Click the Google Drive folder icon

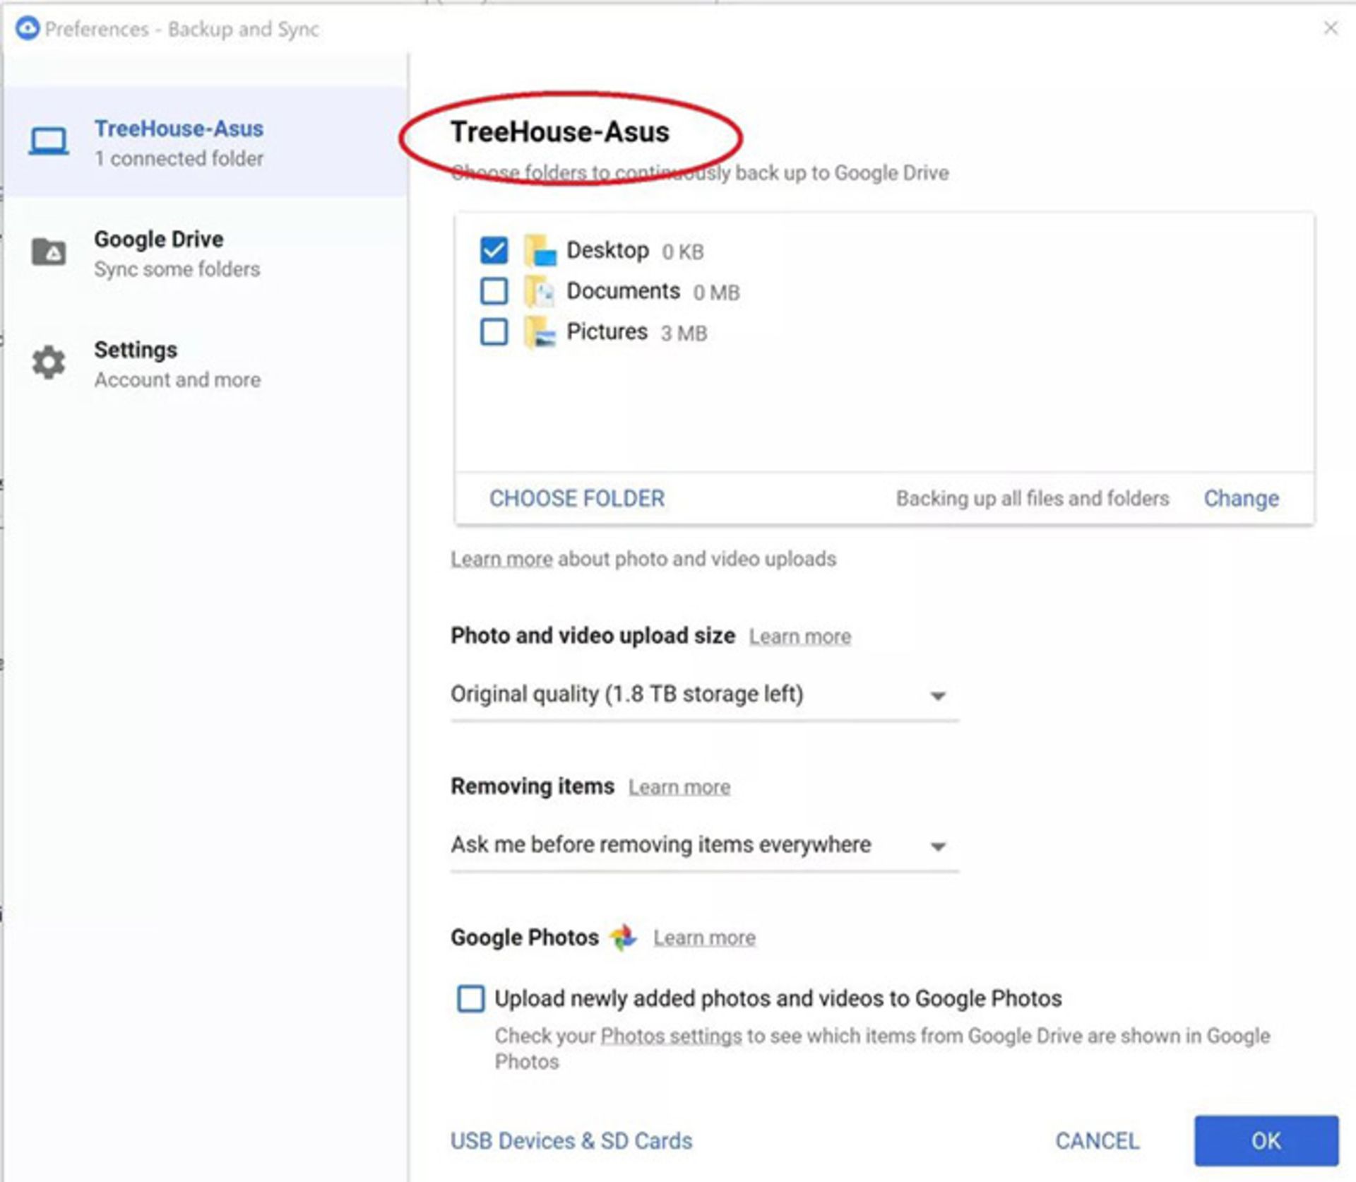[49, 252]
